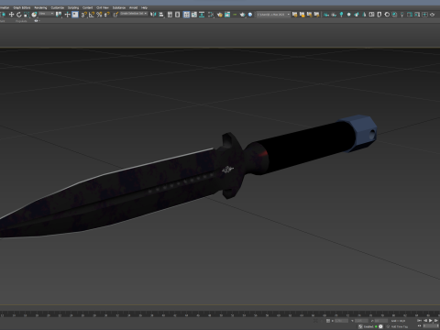Open the Arnold menu
The image size is (440, 330).
click(x=133, y=7)
